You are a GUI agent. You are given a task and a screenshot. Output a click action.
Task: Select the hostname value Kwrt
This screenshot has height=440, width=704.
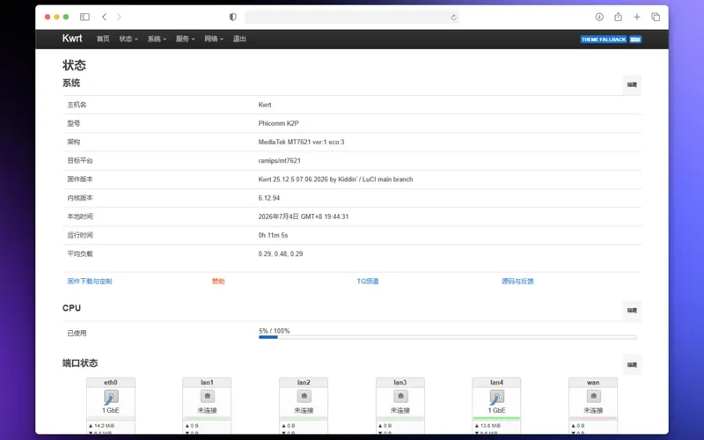click(x=265, y=105)
